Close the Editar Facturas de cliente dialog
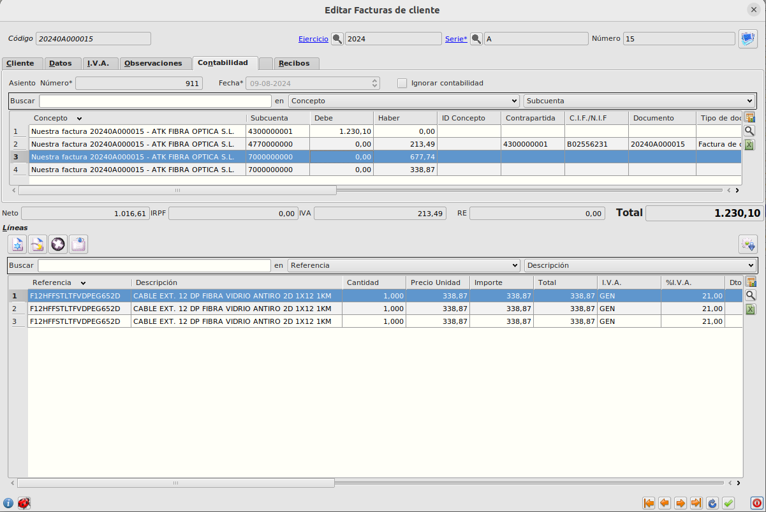 pos(754,10)
